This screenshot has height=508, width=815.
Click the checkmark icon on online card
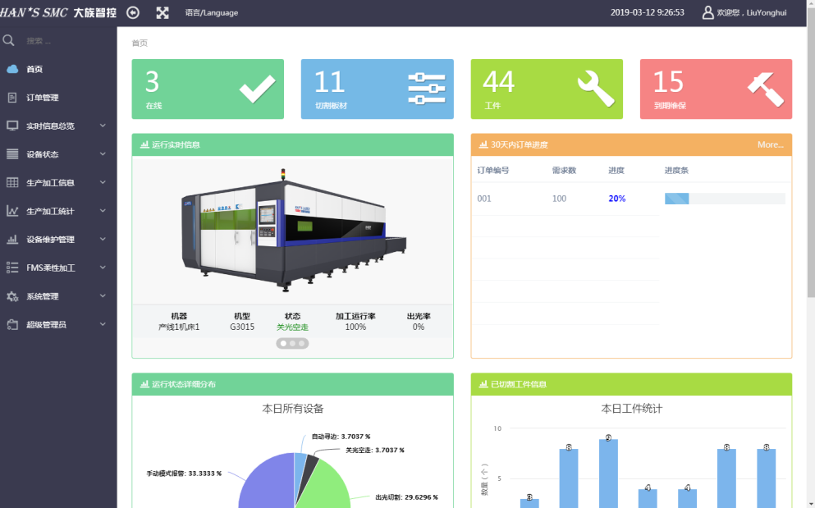point(257,89)
